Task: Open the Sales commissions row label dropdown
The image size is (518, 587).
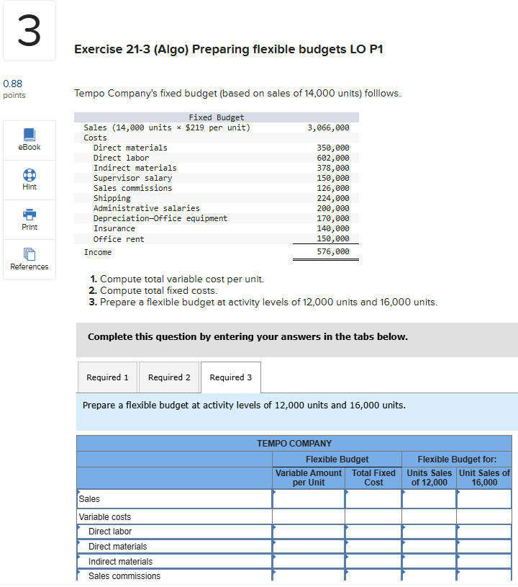Action: click(x=174, y=575)
